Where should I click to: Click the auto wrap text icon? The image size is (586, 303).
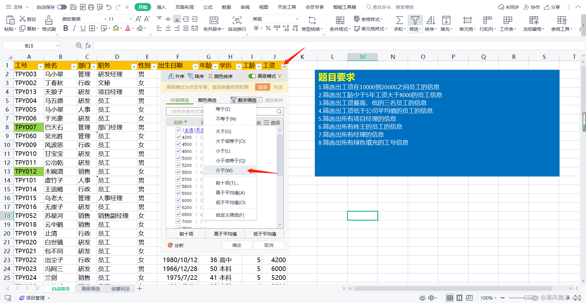[x=237, y=20]
